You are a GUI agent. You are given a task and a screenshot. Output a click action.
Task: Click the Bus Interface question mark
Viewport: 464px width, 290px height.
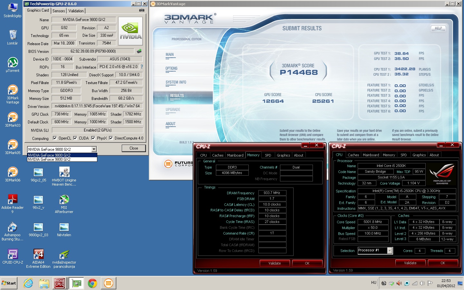pos(142,67)
